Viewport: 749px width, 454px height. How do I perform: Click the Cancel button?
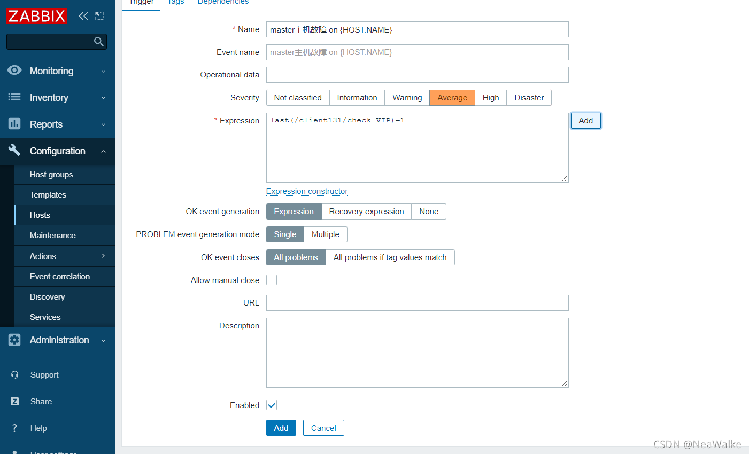click(323, 428)
